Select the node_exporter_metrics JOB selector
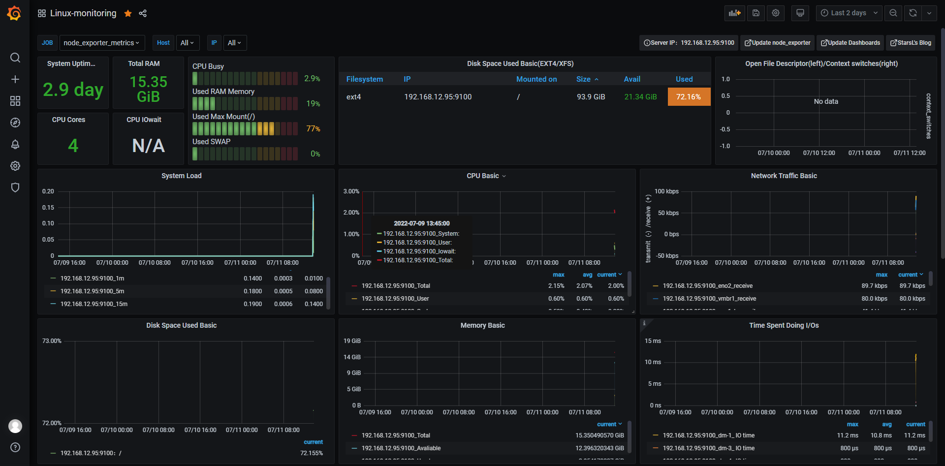Image resolution: width=945 pixels, height=466 pixels. (x=102, y=43)
